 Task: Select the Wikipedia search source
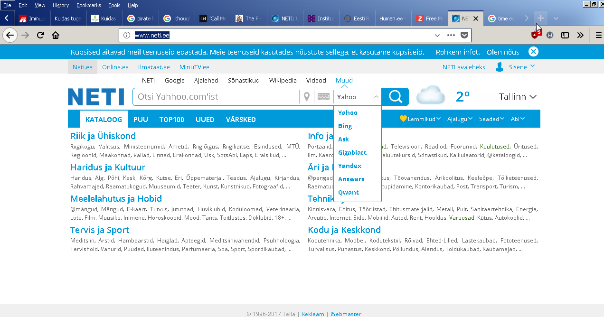pos(283,80)
